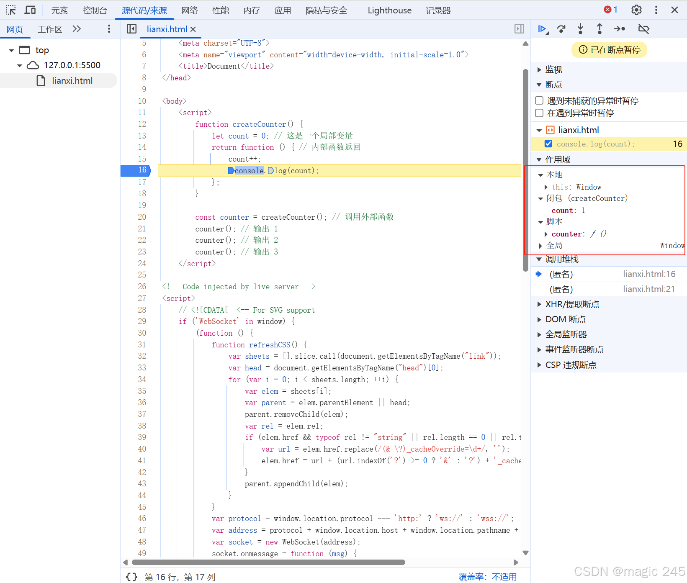
Task: Click the vertical editor scrollbar thumb
Action: point(525,170)
